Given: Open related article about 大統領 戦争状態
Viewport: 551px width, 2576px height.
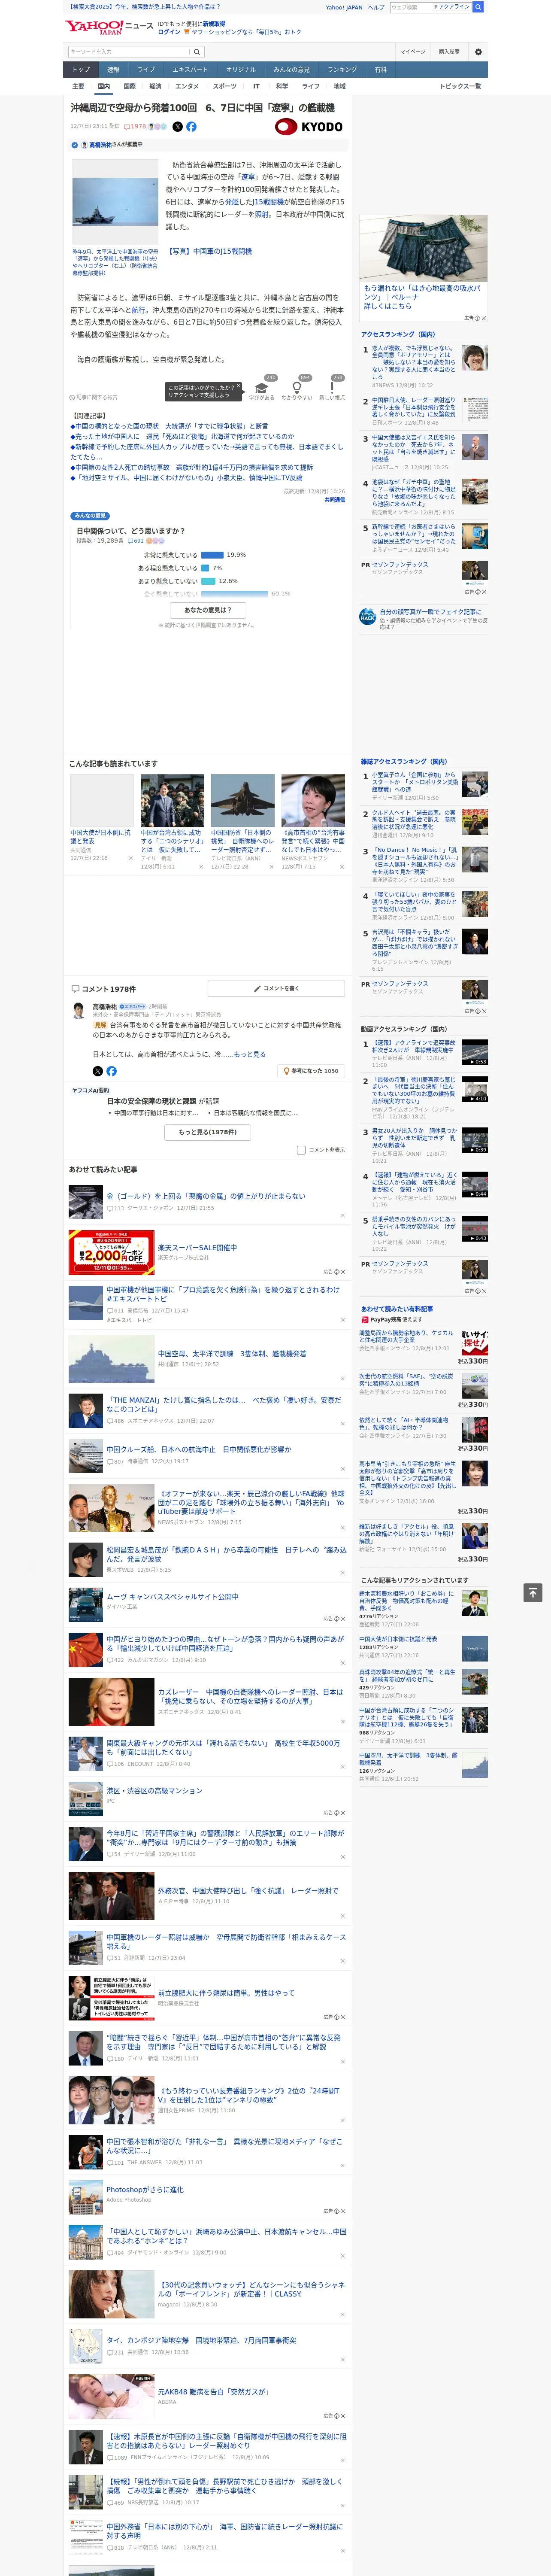Looking at the screenshot, I should [x=171, y=426].
